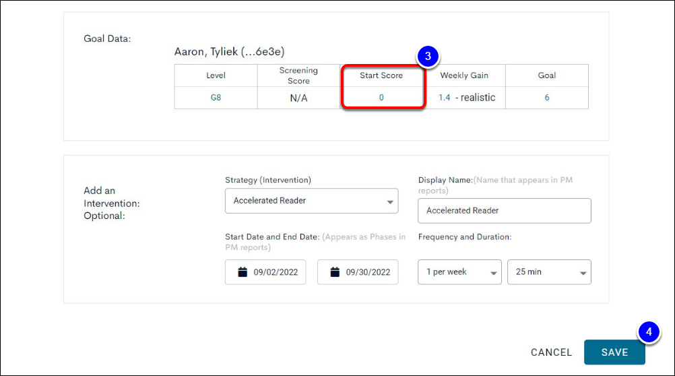Click the Goal Data: label
The height and width of the screenshot is (376, 675).
point(107,38)
